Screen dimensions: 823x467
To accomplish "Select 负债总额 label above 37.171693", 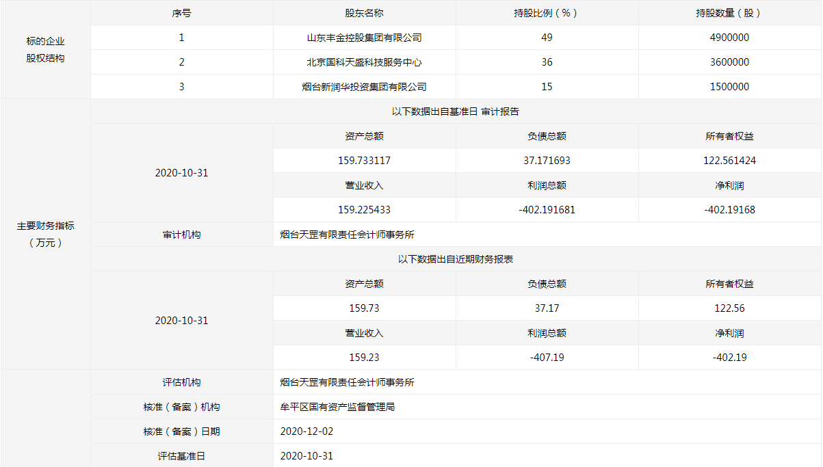I will 547,136.
